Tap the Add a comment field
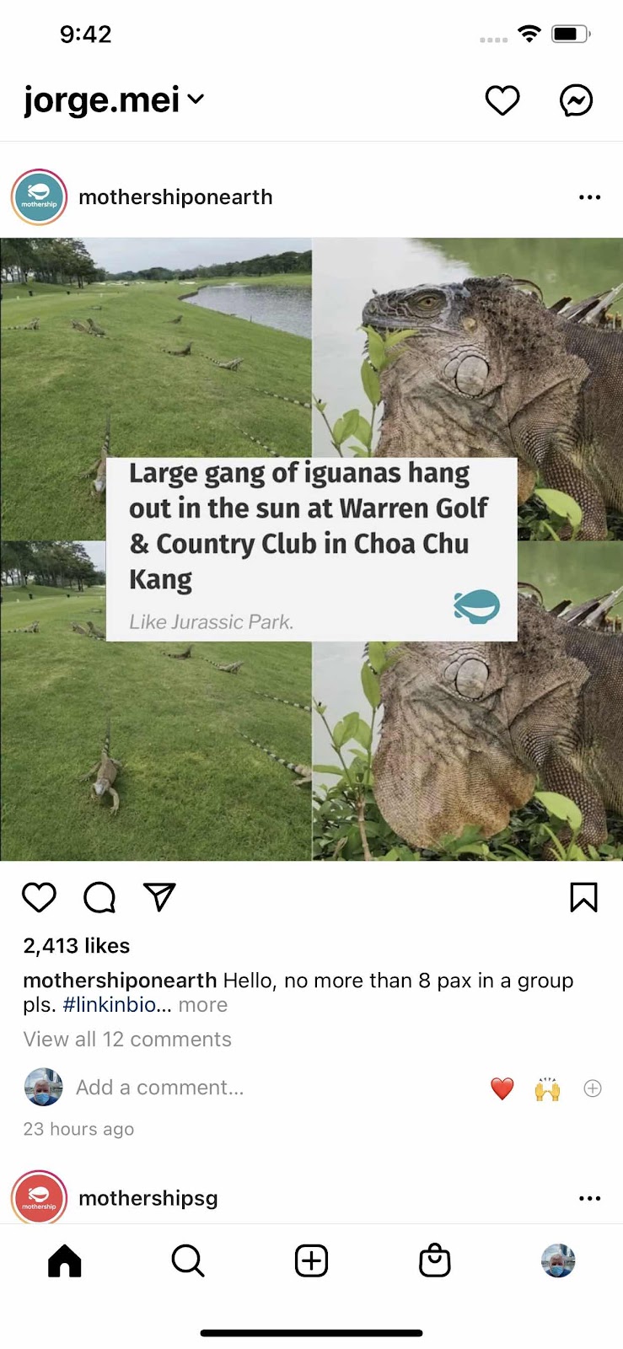Viewport: 623px width, 1349px height. [160, 1088]
